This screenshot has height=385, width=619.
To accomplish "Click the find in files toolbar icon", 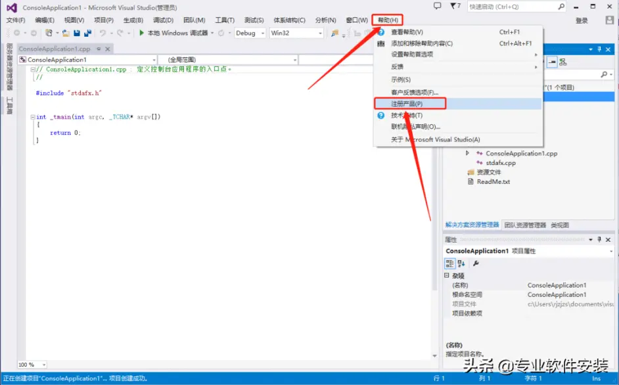I will pos(334,33).
